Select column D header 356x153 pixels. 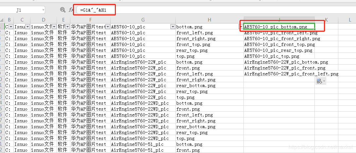pos(44,20)
